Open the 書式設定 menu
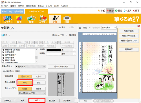This screenshot has height=103, width=141. pyautogui.click(x=31, y=6)
